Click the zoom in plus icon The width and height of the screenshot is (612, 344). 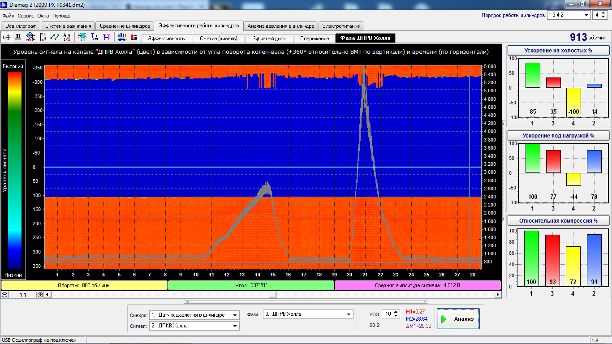pos(40,295)
